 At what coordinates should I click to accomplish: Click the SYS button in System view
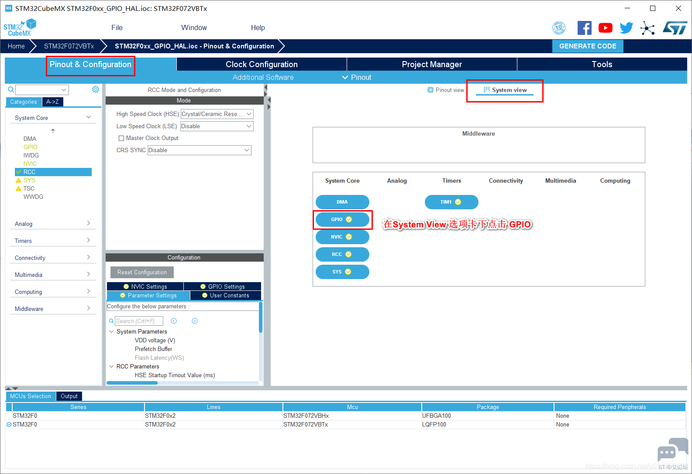[x=342, y=272]
